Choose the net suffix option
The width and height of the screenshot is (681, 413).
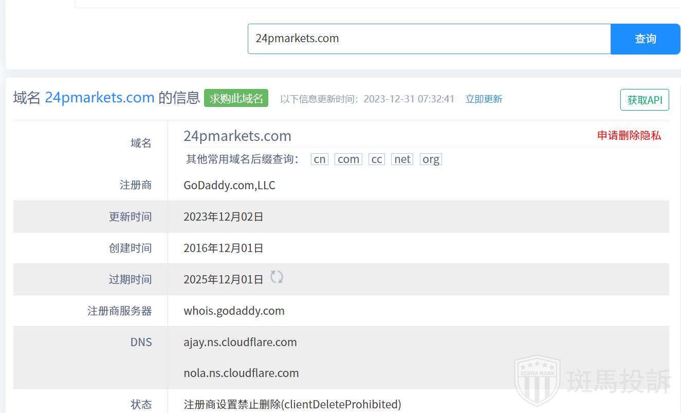pyautogui.click(x=402, y=159)
